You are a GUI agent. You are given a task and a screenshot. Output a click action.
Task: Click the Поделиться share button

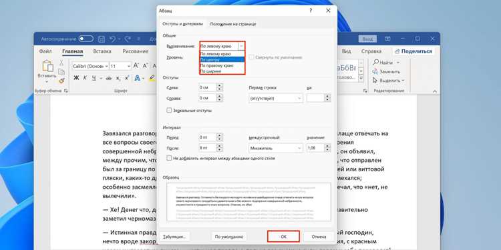[x=413, y=51]
